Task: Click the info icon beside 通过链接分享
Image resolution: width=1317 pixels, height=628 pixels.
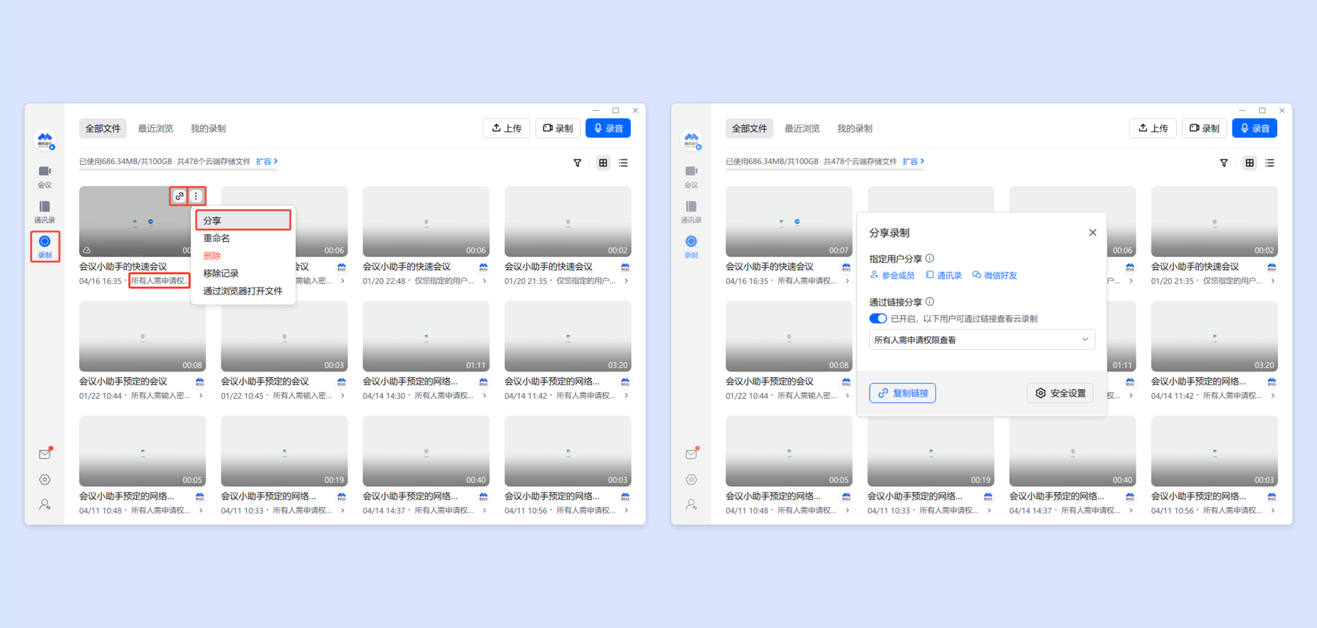Action: (930, 302)
